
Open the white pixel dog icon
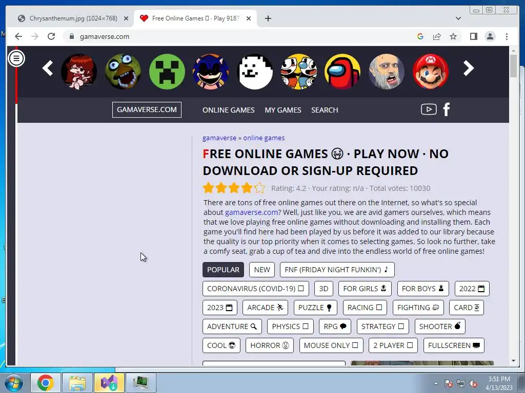[x=255, y=72]
